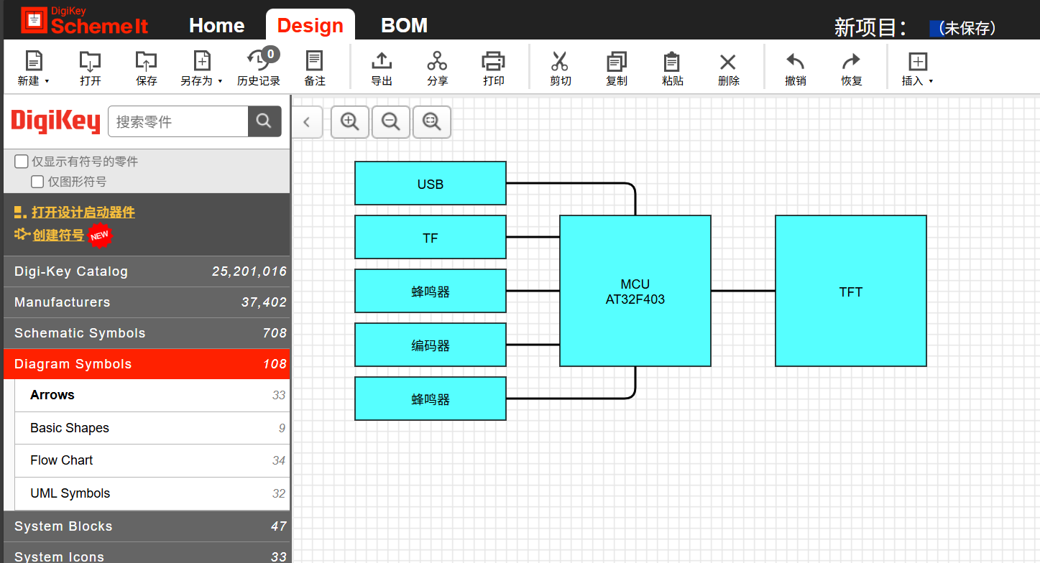
Task: Open the Flow Chart category
Action: [152, 460]
